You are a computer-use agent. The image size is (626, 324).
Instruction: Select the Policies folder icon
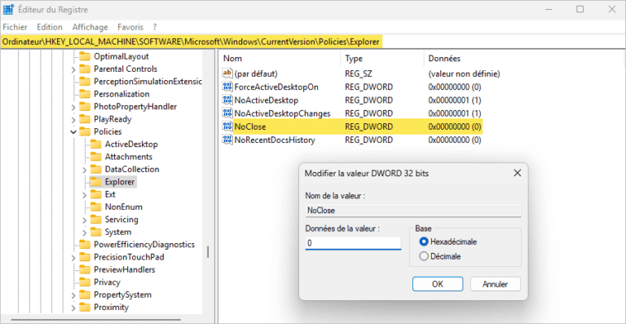click(84, 132)
